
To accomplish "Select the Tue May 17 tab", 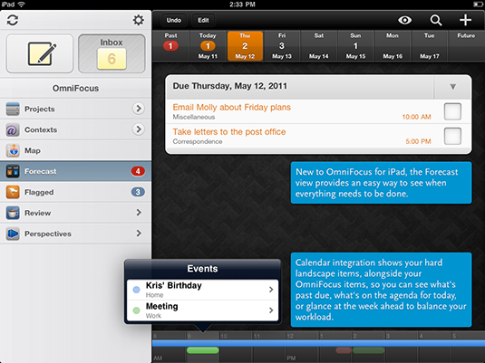I will [430, 46].
